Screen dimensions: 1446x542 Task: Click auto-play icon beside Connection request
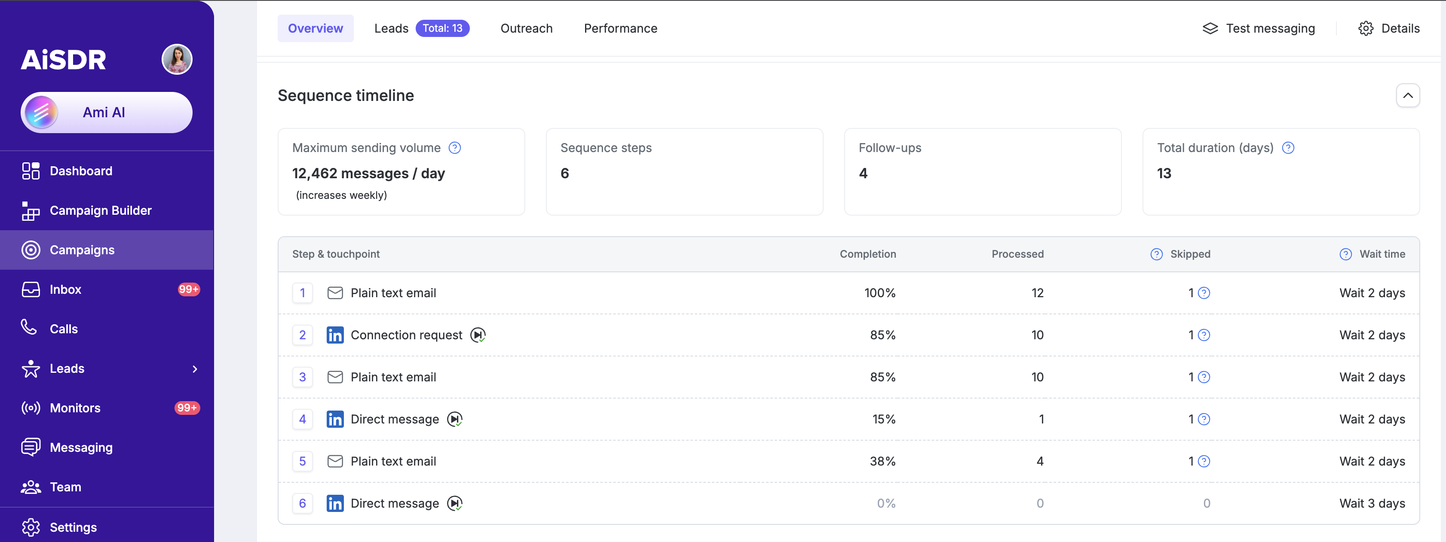click(x=478, y=335)
